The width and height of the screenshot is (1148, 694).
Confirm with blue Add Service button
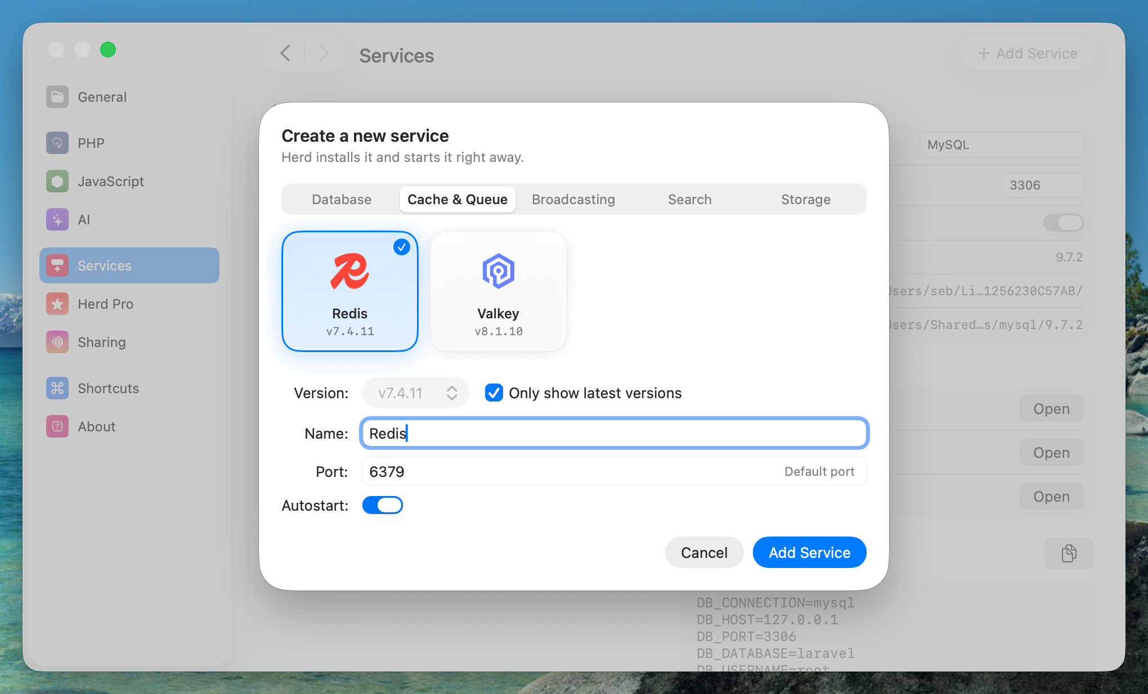(x=809, y=552)
